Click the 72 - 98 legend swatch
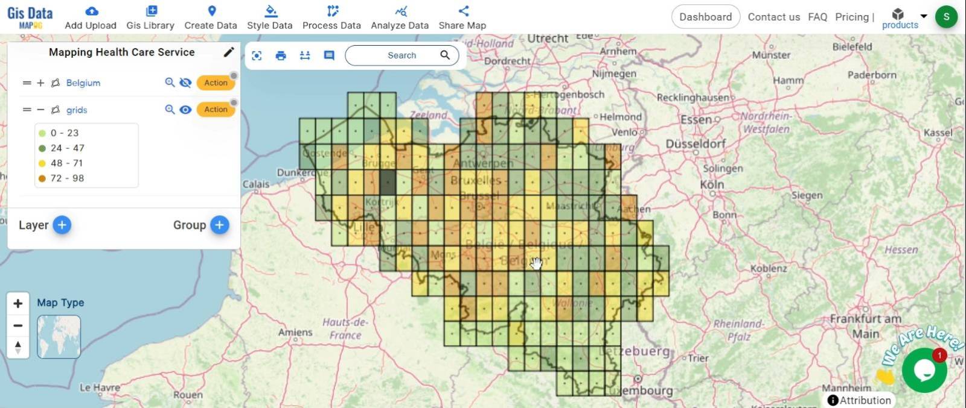The height and width of the screenshot is (408, 966). pos(42,178)
